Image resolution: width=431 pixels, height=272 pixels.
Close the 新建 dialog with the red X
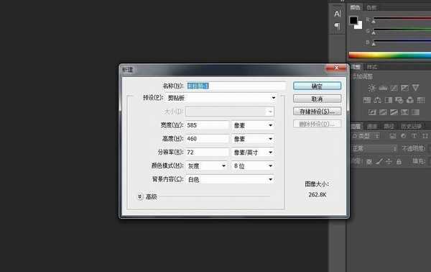(336, 68)
